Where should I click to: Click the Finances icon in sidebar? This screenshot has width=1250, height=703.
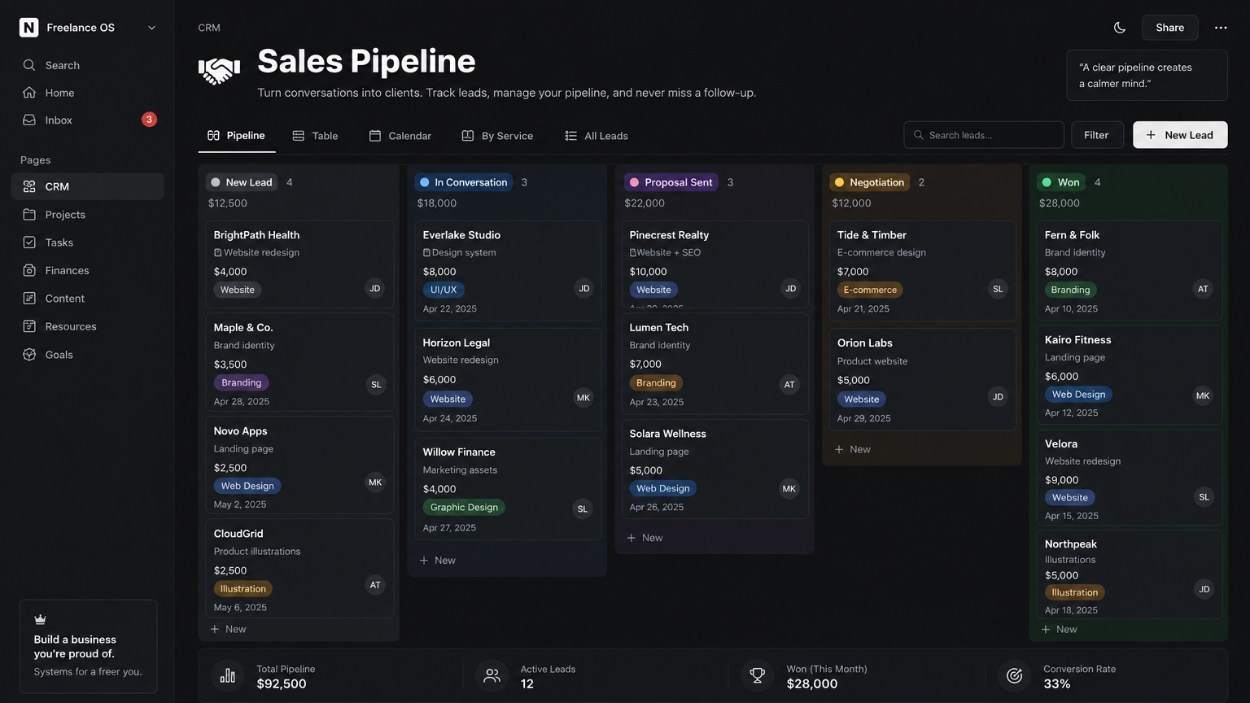click(29, 270)
